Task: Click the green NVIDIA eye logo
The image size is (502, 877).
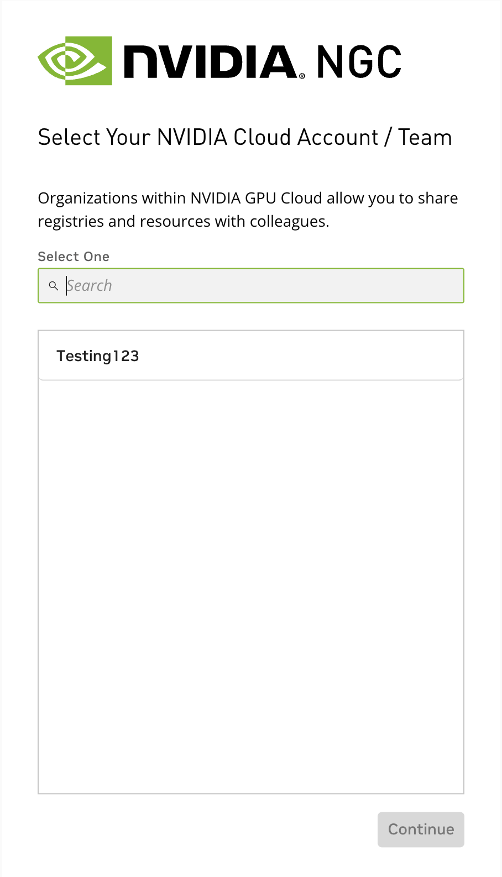Action: [x=75, y=61]
